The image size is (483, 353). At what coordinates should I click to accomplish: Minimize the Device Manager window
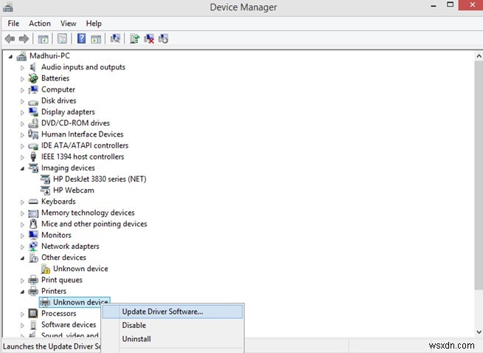[434, 6]
